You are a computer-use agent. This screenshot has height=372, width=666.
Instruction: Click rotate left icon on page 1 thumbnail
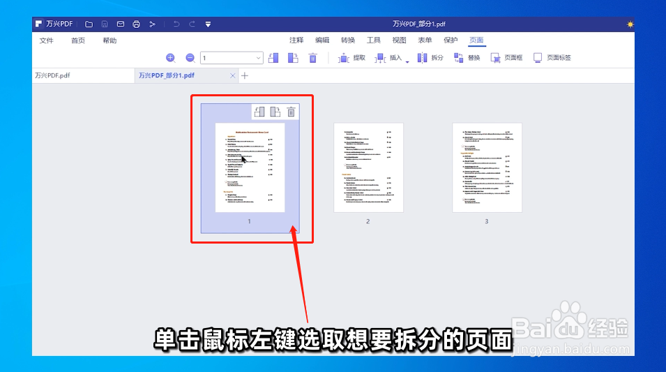259,112
